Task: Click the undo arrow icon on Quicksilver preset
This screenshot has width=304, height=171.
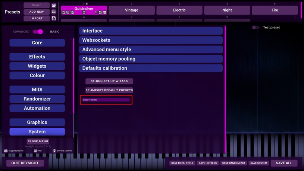Action: pos(96,12)
